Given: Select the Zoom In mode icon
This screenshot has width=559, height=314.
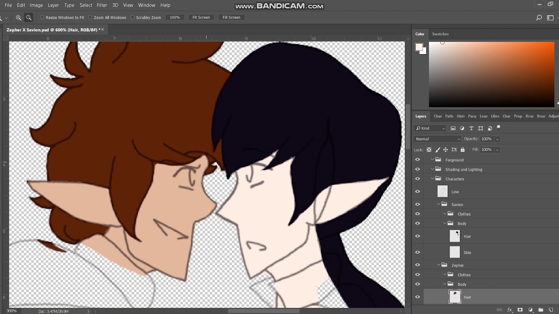Looking at the screenshot, I should (x=18, y=17).
